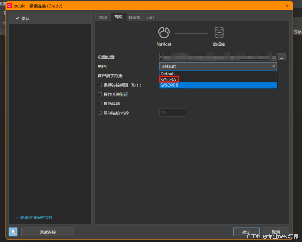Enable the auto connect checkbox (自动连接)

(x=100, y=104)
